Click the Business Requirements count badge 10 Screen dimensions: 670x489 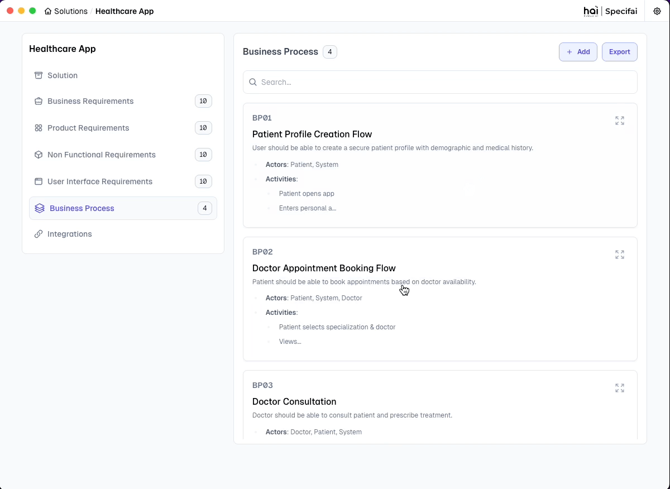203,101
